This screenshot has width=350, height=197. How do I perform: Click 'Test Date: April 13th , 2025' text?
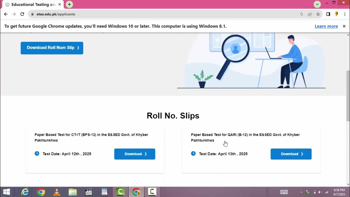tap(223, 154)
